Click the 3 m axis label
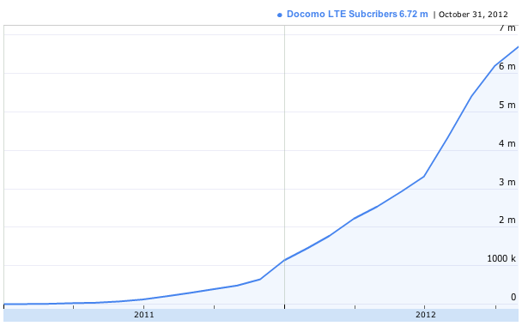This screenshot has width=522, height=326. coord(507,182)
